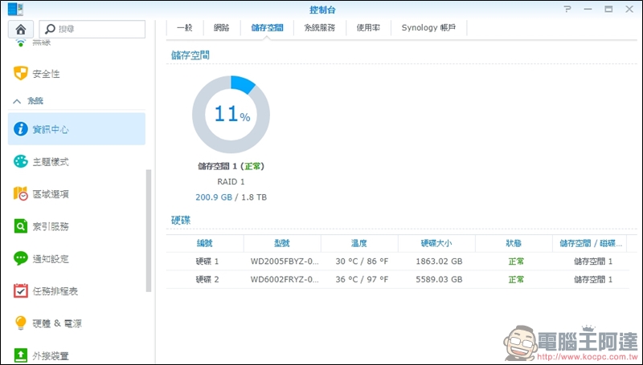Click 正常 status for 硬碟 1
Image resolution: width=643 pixels, height=365 pixels.
(516, 262)
